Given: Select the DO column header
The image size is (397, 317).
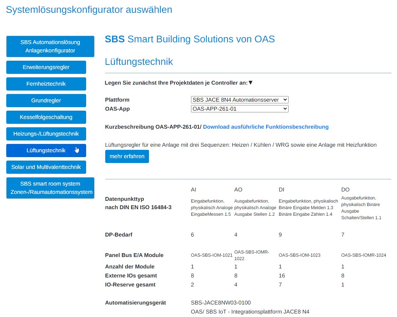Looking at the screenshot, I should (345, 190).
